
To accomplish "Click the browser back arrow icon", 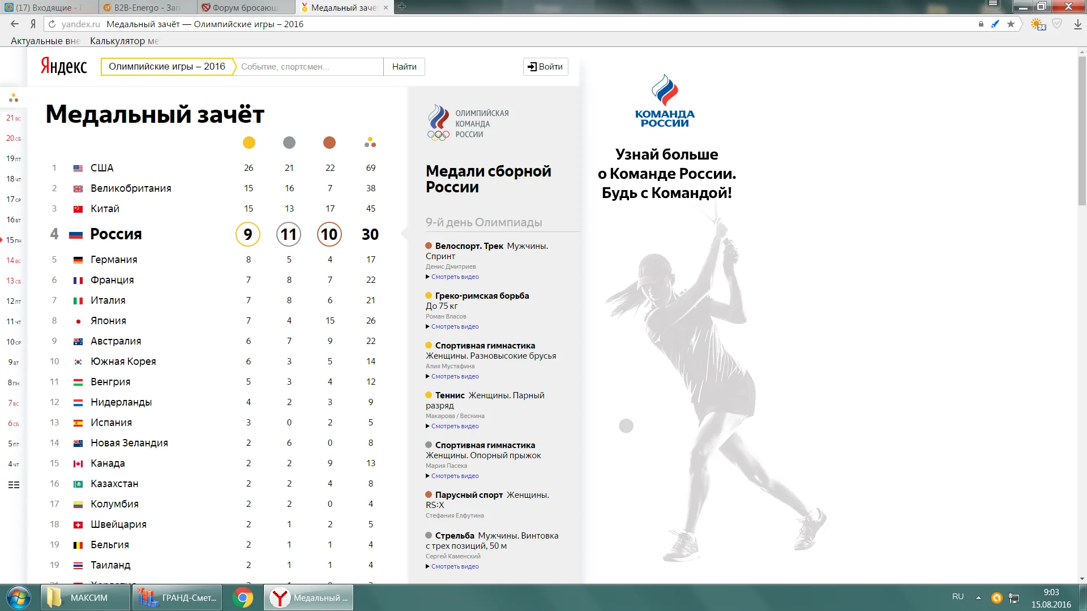I will (x=15, y=24).
